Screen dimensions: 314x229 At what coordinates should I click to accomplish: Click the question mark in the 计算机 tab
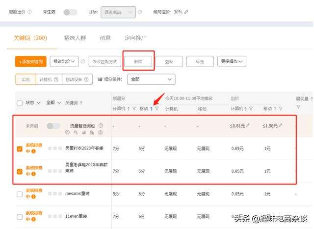56,79
